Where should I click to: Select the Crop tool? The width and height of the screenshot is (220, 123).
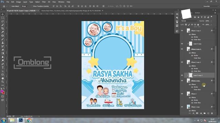coord(2,28)
